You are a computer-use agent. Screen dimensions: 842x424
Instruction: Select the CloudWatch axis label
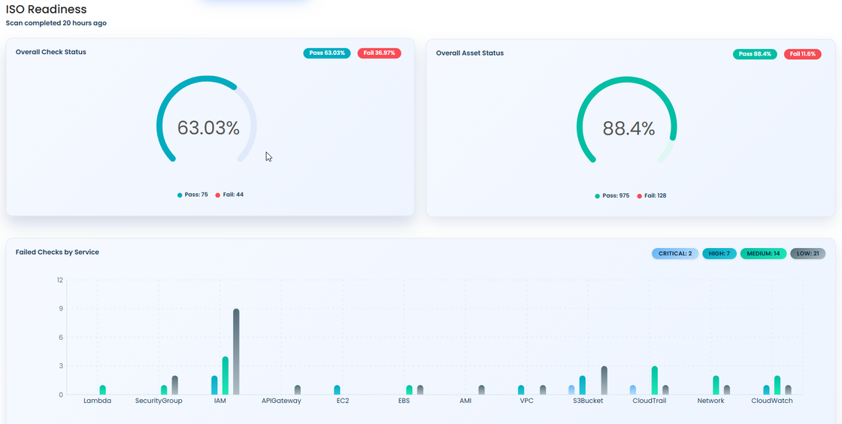click(772, 401)
